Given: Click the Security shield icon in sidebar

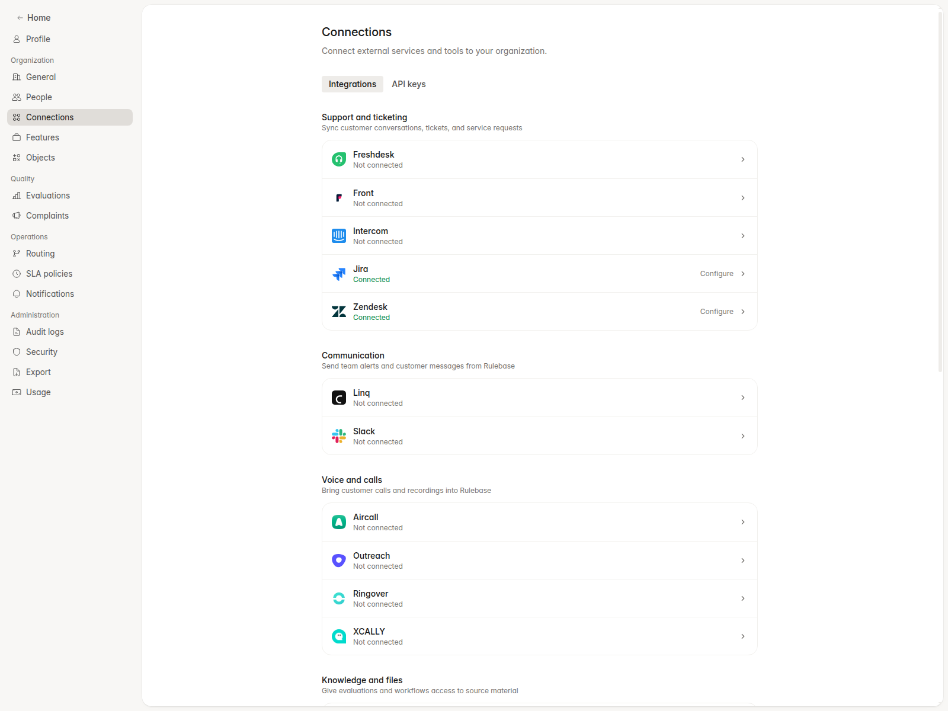Looking at the screenshot, I should coord(17,352).
